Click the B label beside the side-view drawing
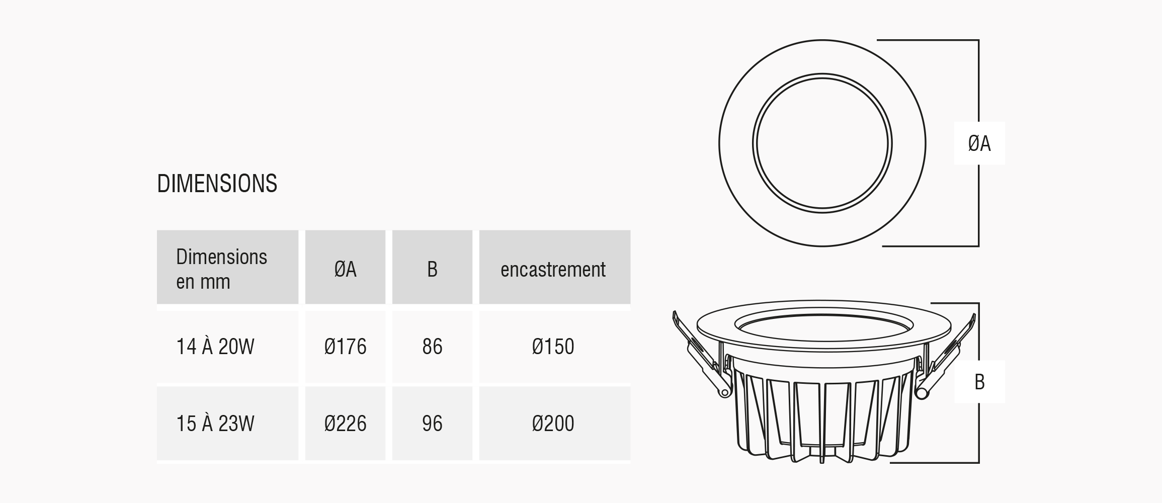The image size is (1162, 503). coord(979,382)
